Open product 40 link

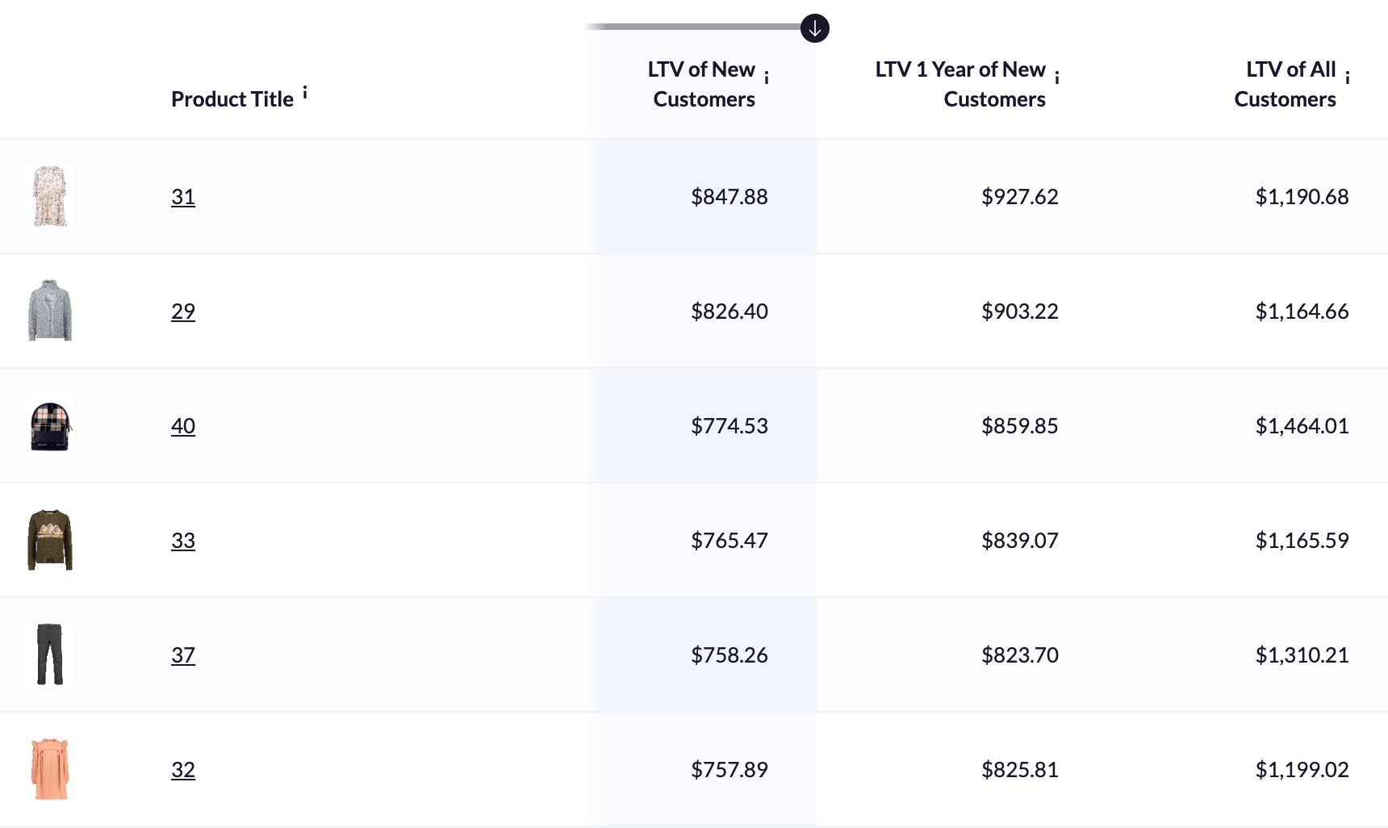point(183,426)
